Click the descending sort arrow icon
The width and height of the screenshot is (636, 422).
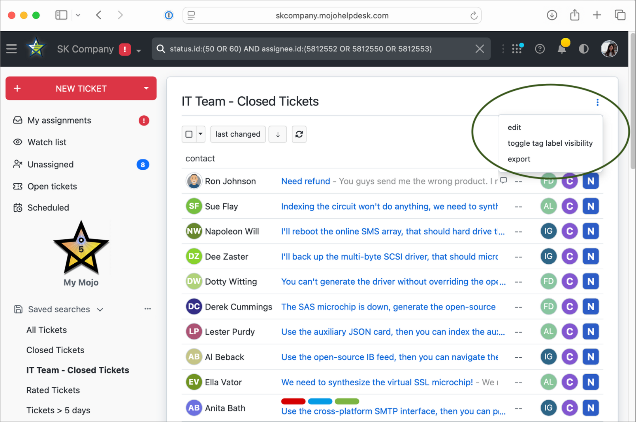[x=278, y=134]
